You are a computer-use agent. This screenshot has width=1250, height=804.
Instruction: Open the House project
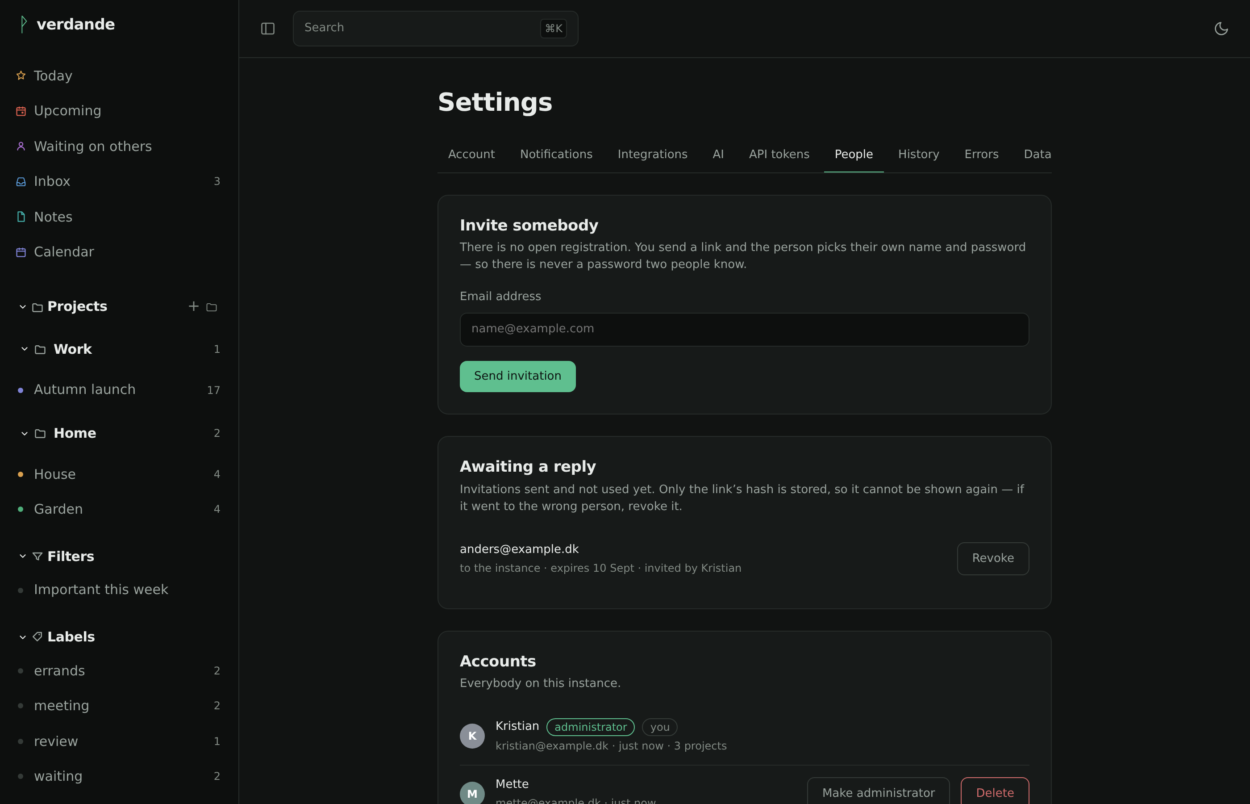(x=120, y=474)
